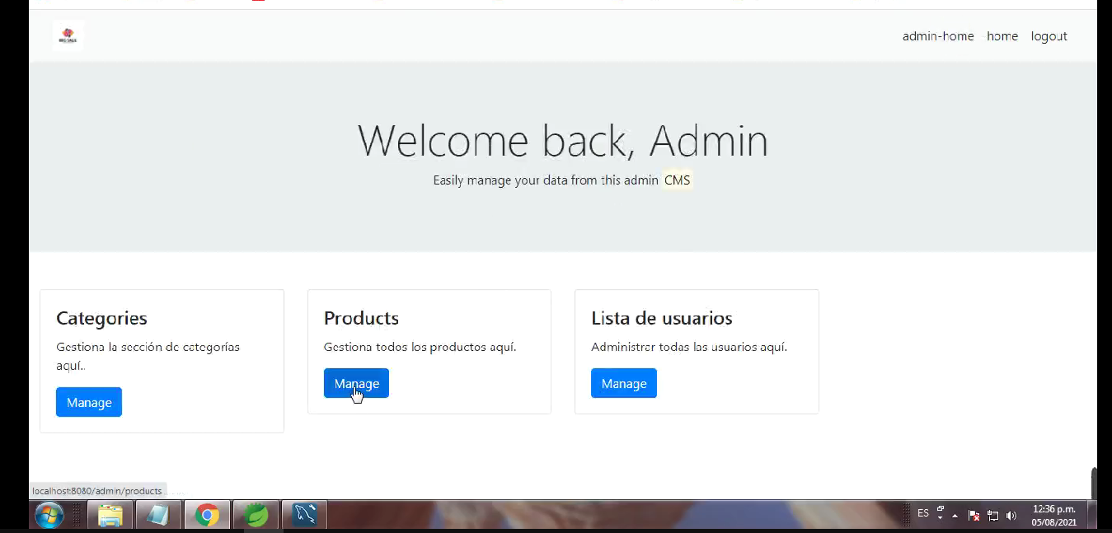Image resolution: width=1112 pixels, height=533 pixels.
Task: Open the volume speaker tray icon
Action: click(1011, 516)
